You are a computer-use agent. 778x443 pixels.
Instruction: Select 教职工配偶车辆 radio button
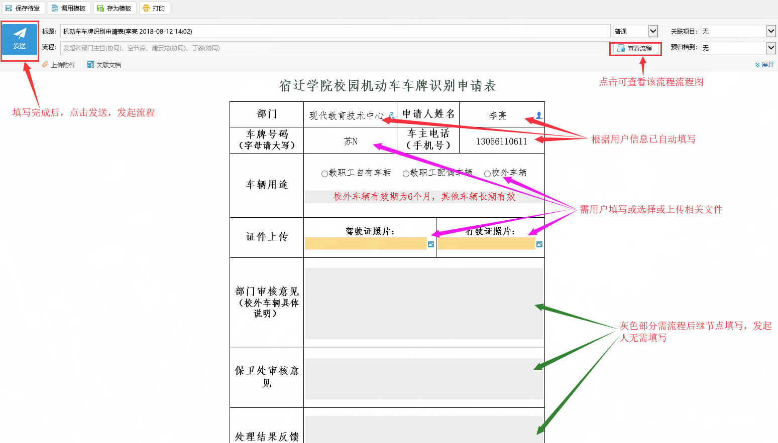406,174
